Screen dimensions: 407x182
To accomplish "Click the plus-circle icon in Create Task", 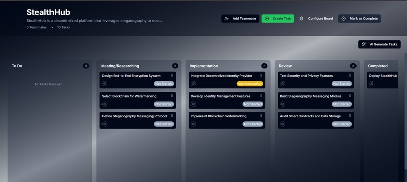I will (267, 19).
